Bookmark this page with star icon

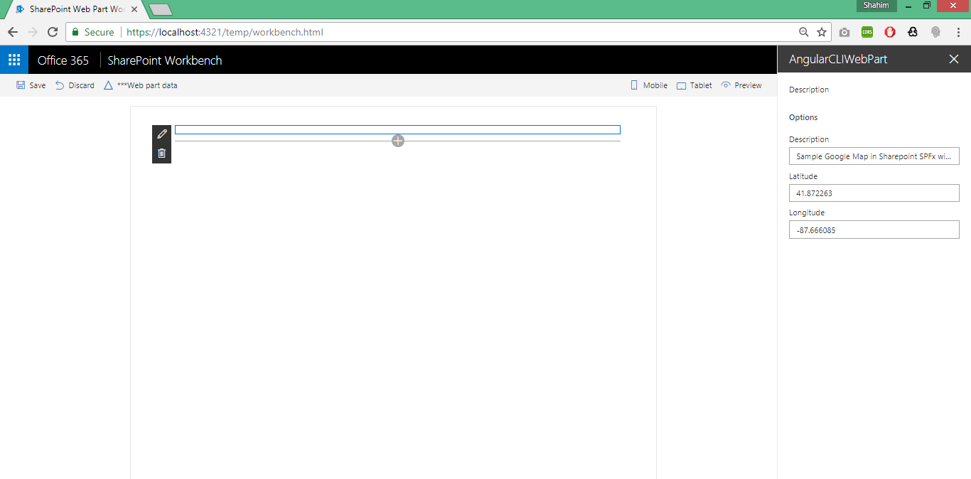click(822, 32)
